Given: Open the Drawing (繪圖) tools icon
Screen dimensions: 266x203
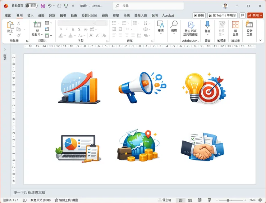Looking at the screenshot, I should click(160, 24).
